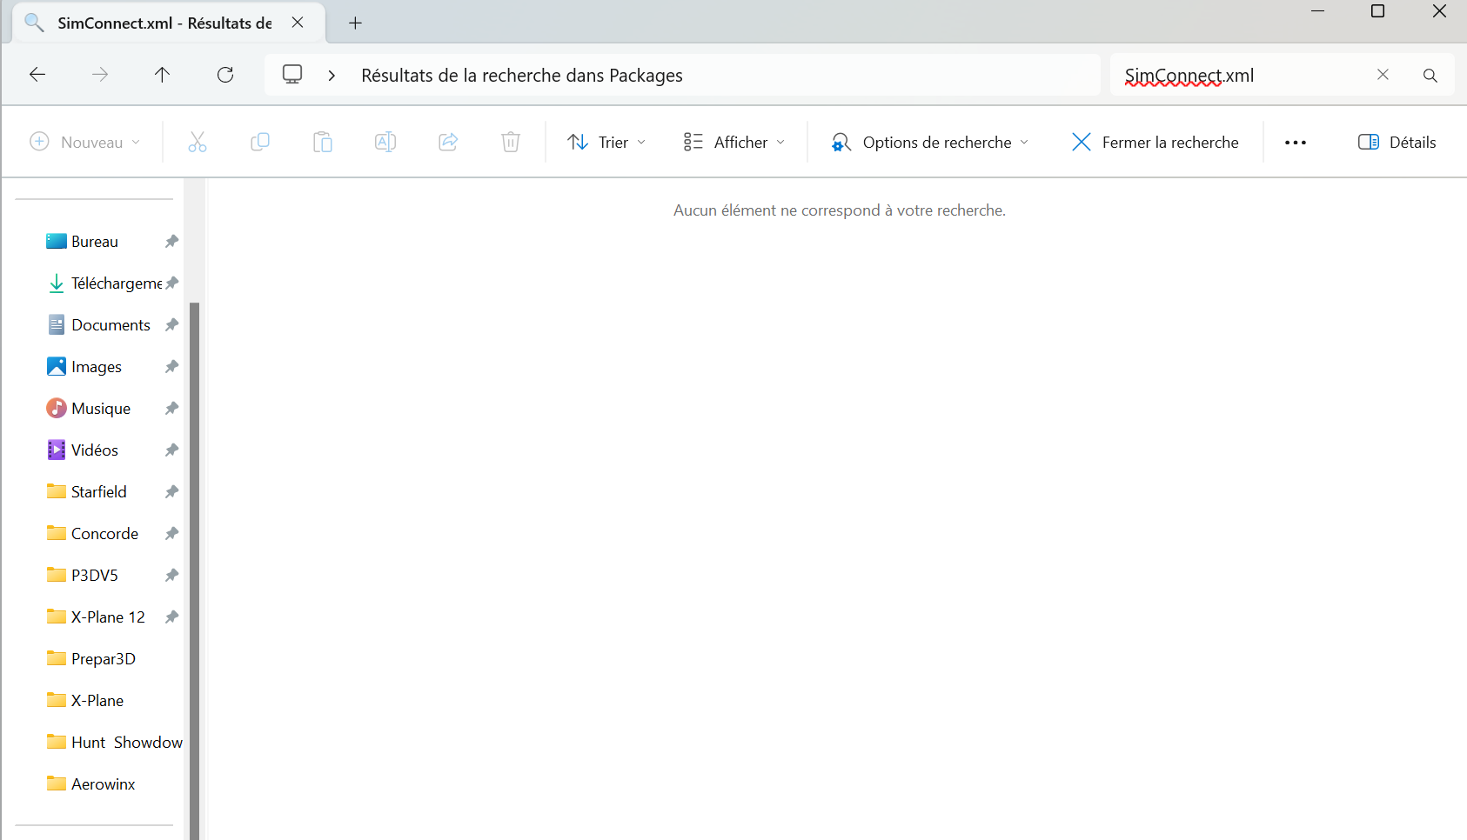Open the three-dot more options menu

[x=1296, y=143]
